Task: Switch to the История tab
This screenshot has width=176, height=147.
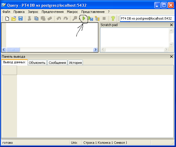Action: [x=75, y=63]
